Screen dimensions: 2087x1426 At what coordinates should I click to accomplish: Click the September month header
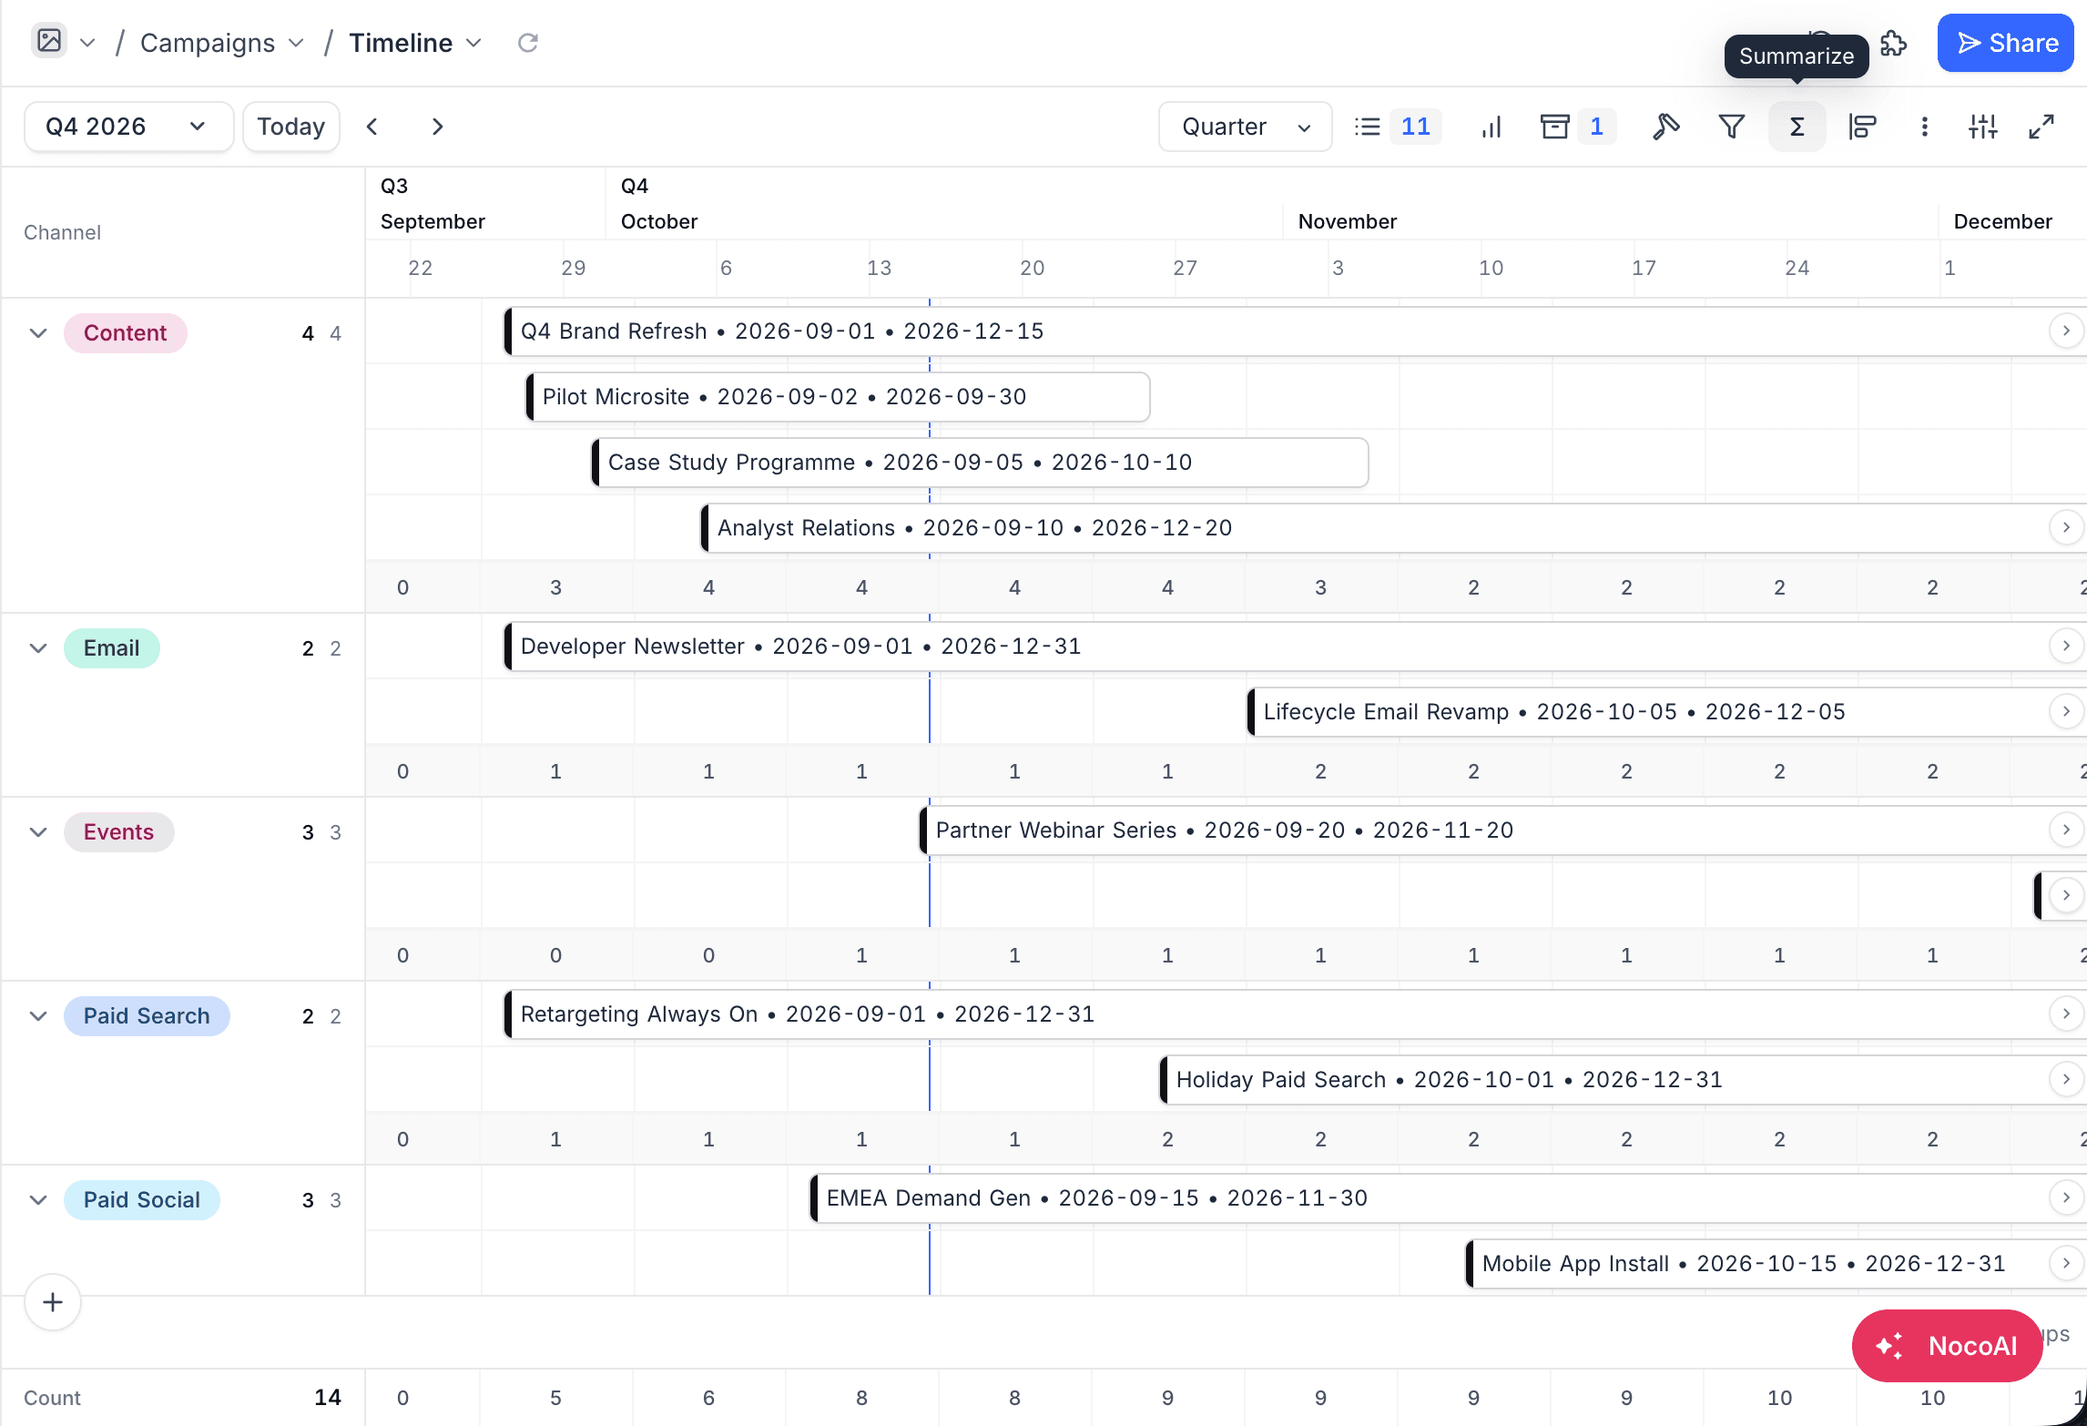coord(433,221)
